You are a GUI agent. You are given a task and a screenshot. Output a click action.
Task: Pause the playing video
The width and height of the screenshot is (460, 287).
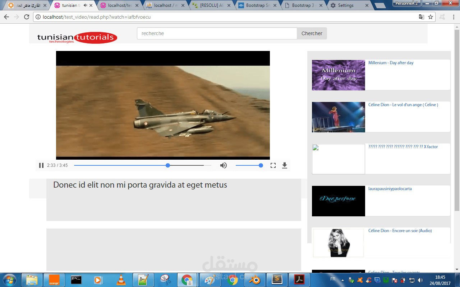point(41,165)
